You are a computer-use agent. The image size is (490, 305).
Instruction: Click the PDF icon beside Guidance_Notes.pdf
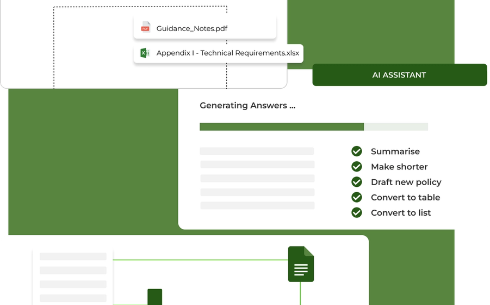click(x=145, y=27)
